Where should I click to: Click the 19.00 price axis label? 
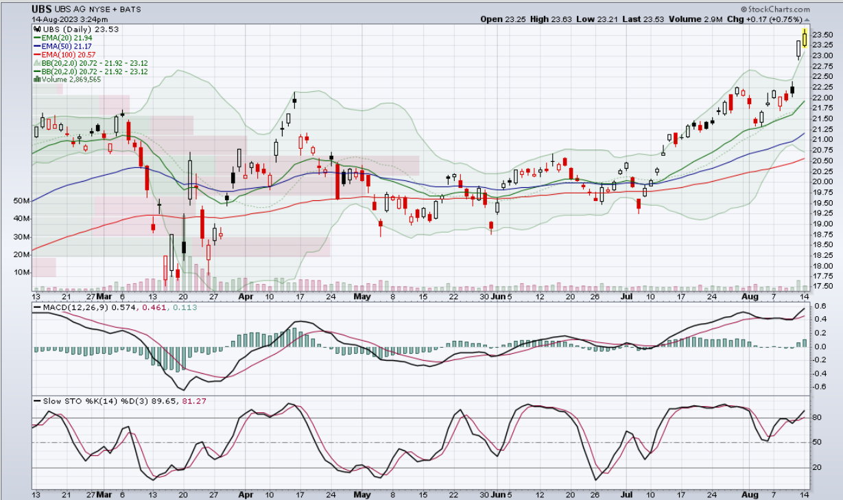point(822,224)
